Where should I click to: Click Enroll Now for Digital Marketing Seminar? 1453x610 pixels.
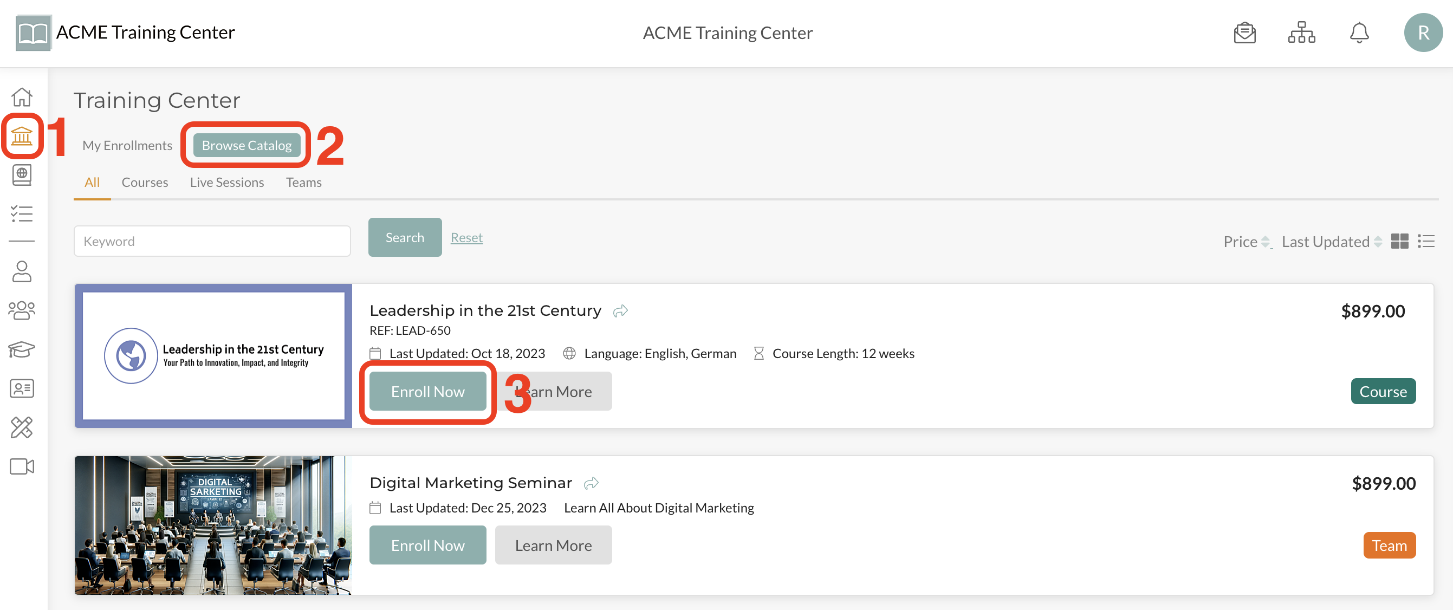pos(427,545)
